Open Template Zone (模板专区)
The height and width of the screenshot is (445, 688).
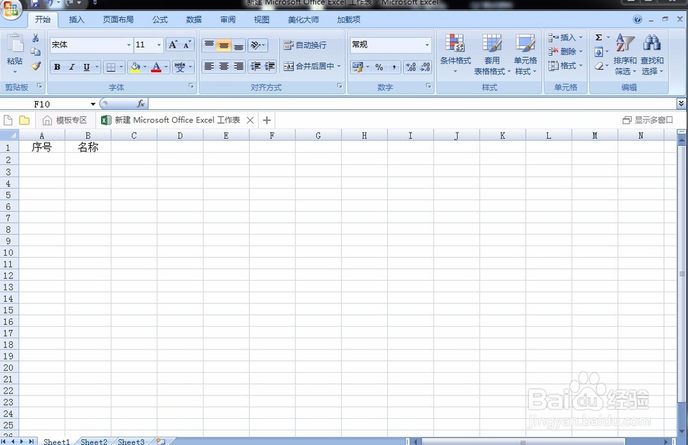[65, 120]
